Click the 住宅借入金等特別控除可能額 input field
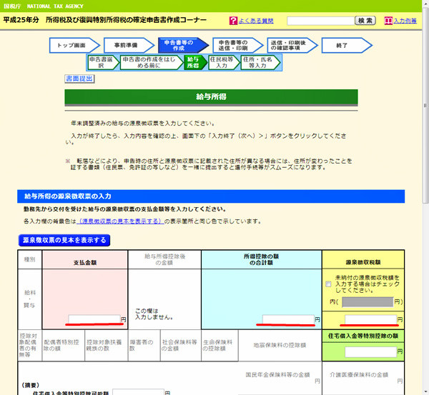429x395 pixels. point(138,392)
